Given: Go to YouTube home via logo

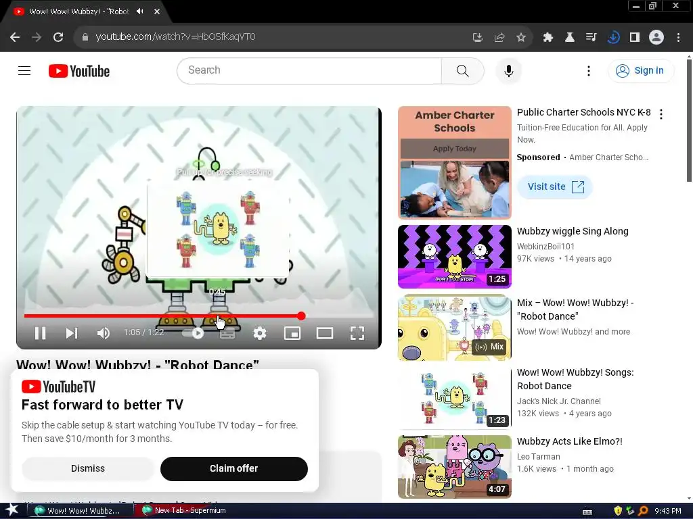Looking at the screenshot, I should [x=79, y=71].
